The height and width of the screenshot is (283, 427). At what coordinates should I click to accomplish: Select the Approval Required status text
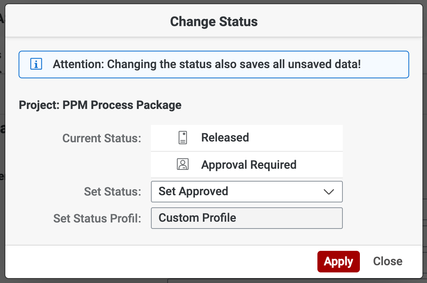[x=249, y=165]
